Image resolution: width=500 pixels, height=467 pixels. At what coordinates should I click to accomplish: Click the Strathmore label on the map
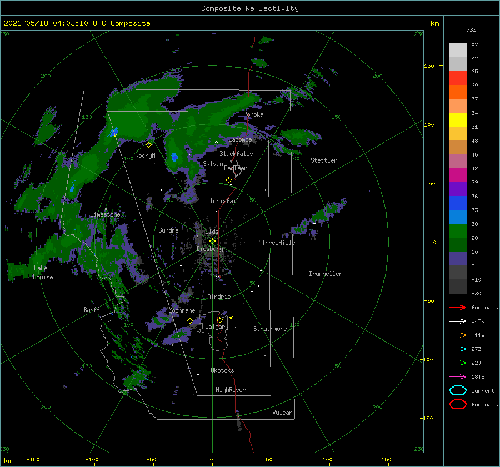tap(270, 329)
